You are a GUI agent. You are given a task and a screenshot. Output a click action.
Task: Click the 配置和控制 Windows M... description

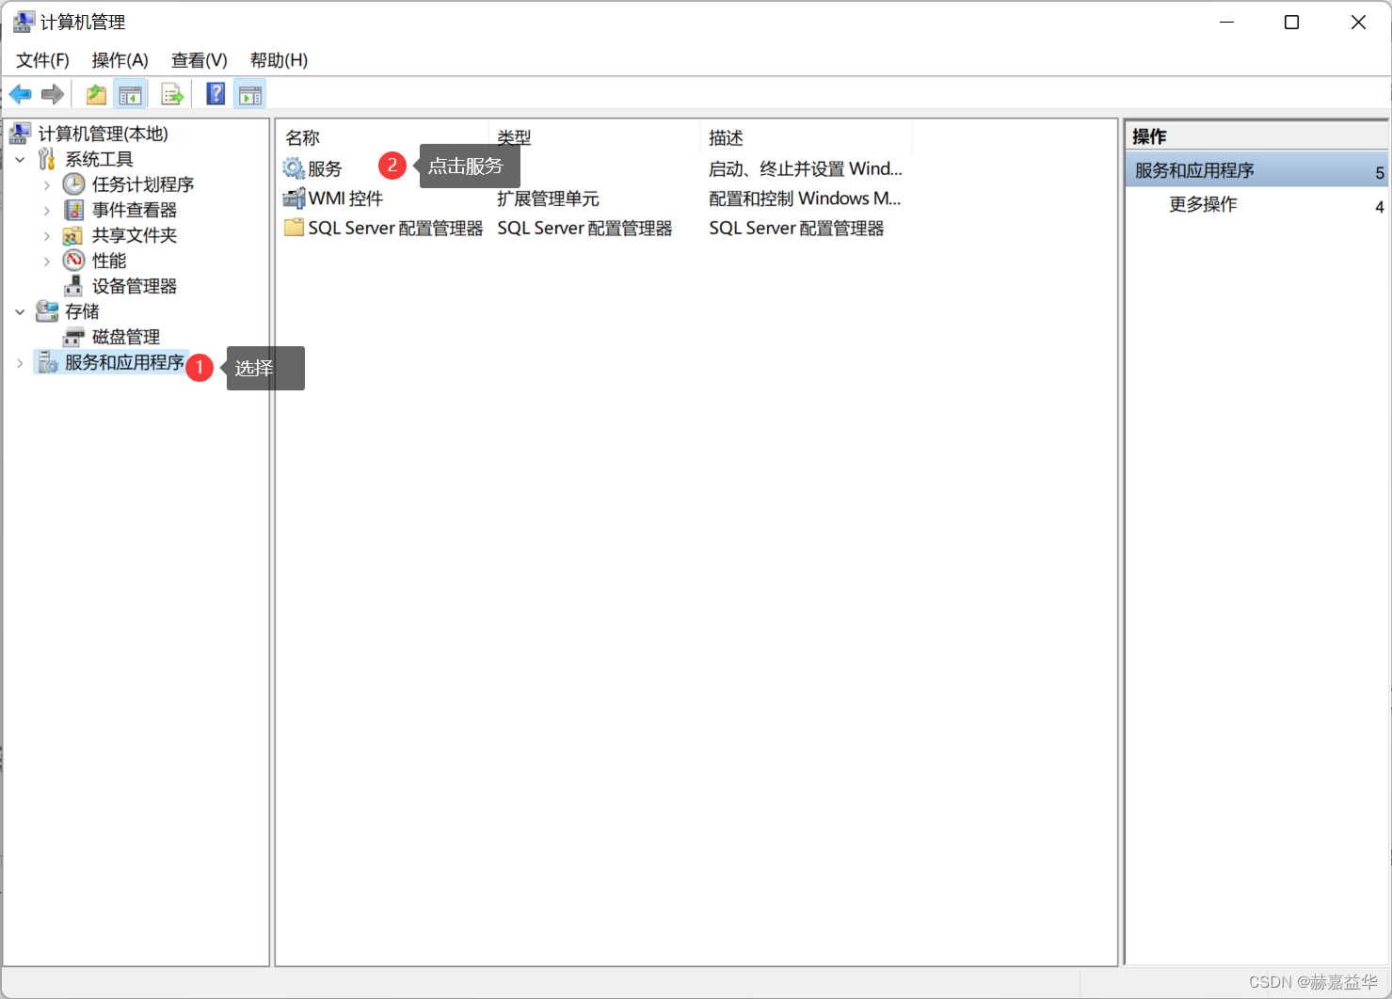coord(805,198)
